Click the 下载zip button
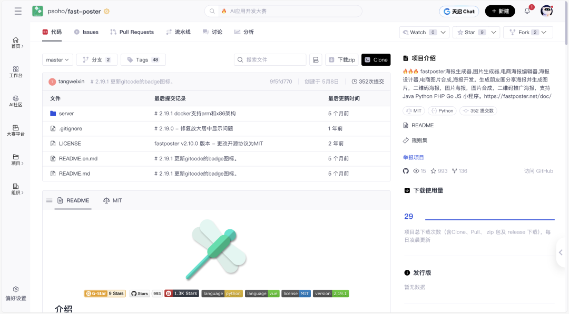Screen dimensions: 569x314 [342, 60]
